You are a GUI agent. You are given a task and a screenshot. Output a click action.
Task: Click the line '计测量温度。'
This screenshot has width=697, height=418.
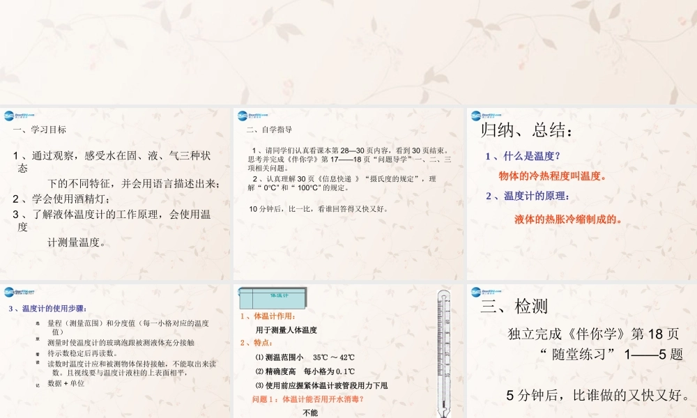pos(77,242)
